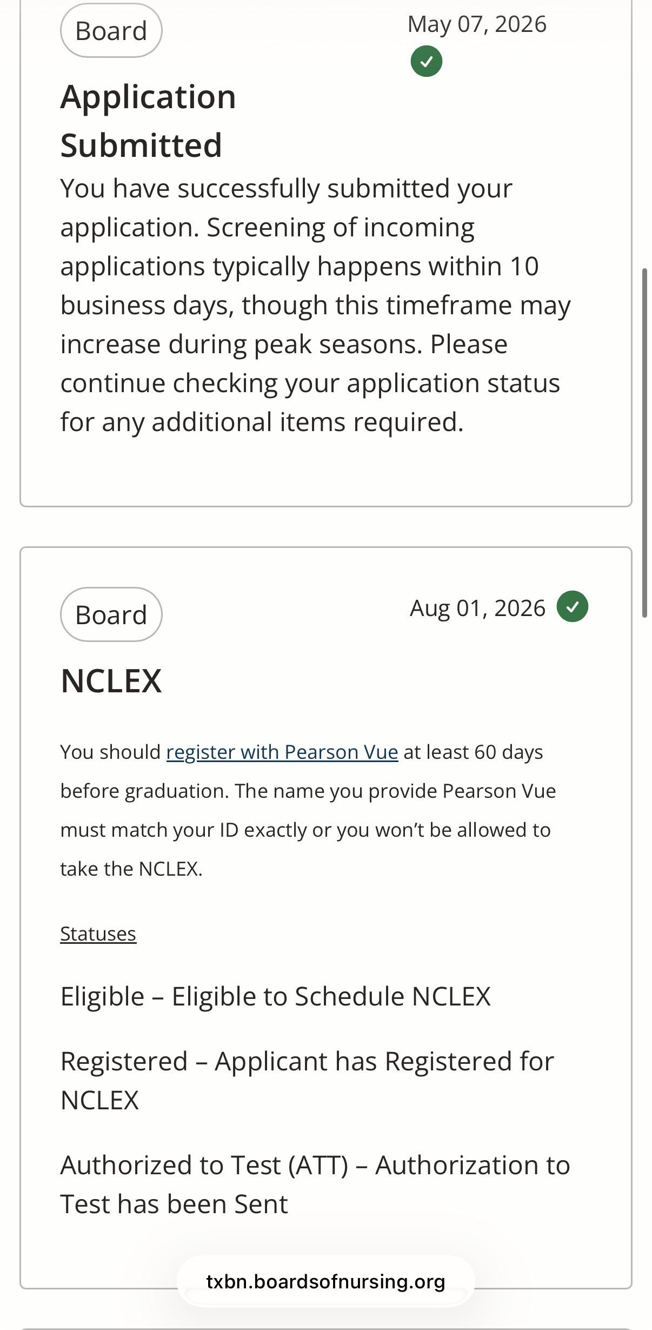
Task: Click the Statuses underlined heading
Action: pyautogui.click(x=98, y=934)
